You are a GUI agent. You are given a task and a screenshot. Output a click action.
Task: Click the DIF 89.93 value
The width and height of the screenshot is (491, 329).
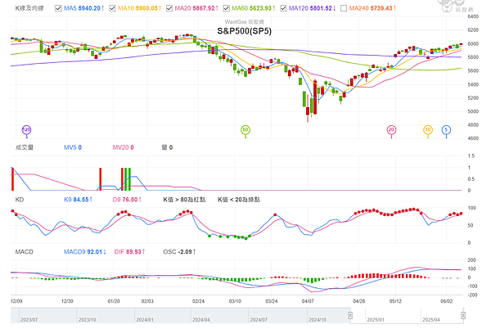[129, 252]
